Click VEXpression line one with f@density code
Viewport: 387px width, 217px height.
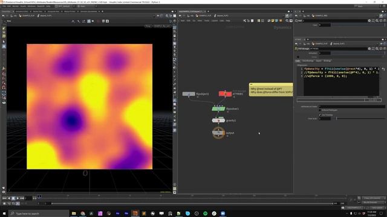click(x=342, y=69)
